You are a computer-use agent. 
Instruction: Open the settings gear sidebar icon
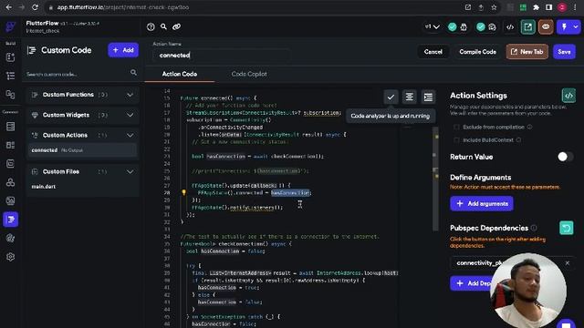click(x=10, y=257)
